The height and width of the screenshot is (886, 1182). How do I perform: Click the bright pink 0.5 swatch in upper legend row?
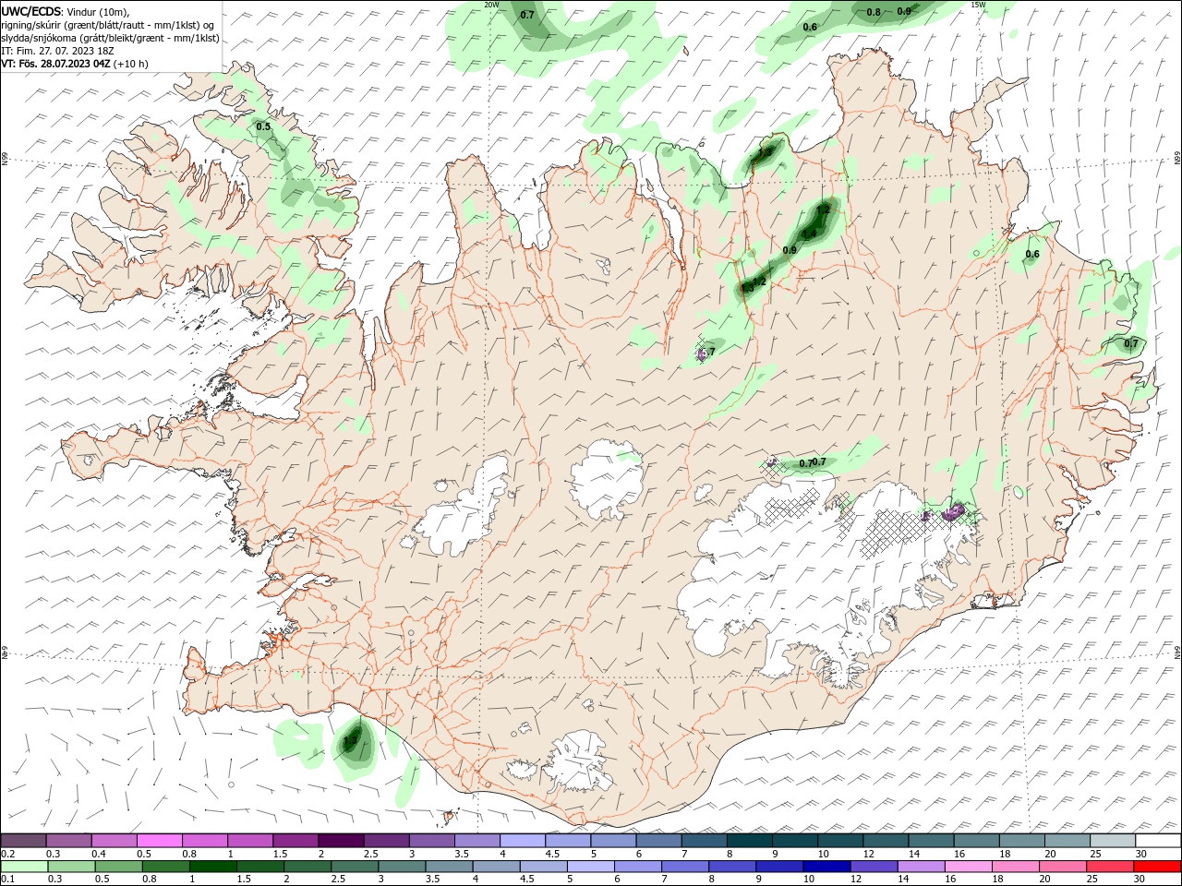(159, 841)
